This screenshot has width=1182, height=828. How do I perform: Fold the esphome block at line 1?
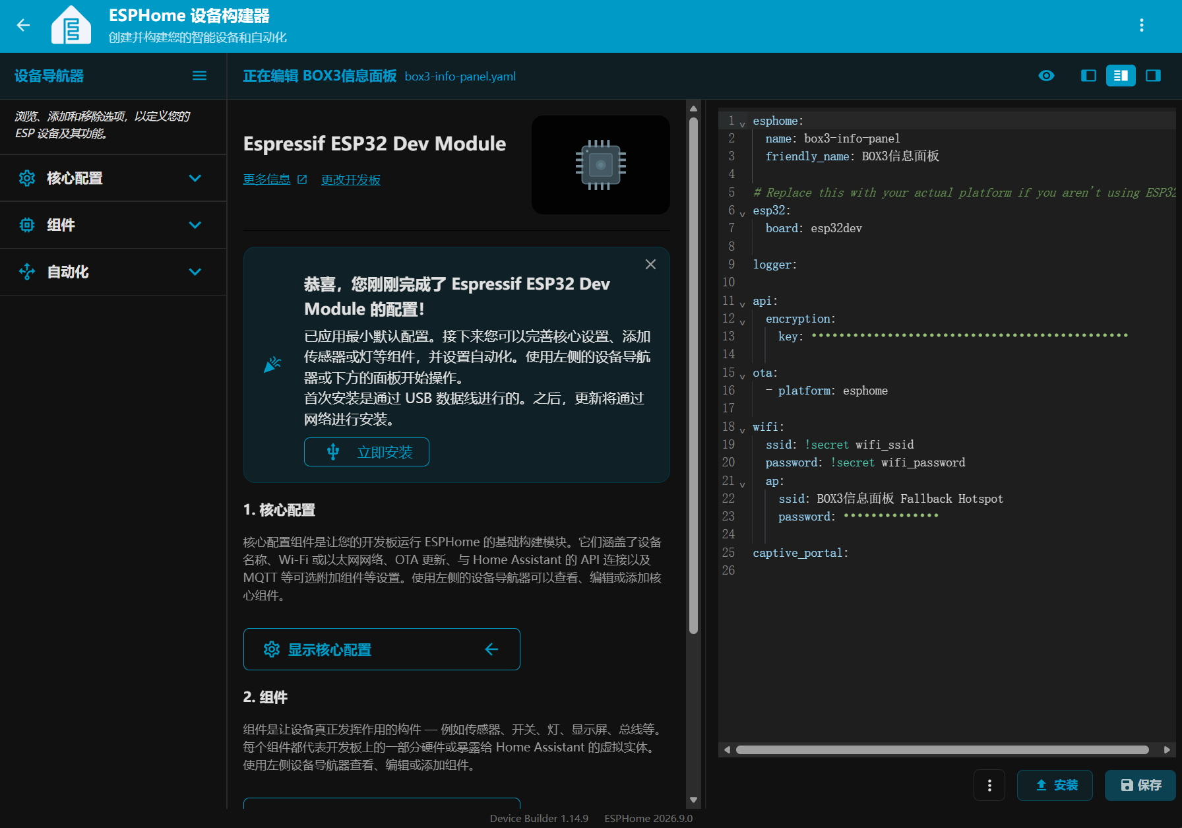pyautogui.click(x=743, y=123)
